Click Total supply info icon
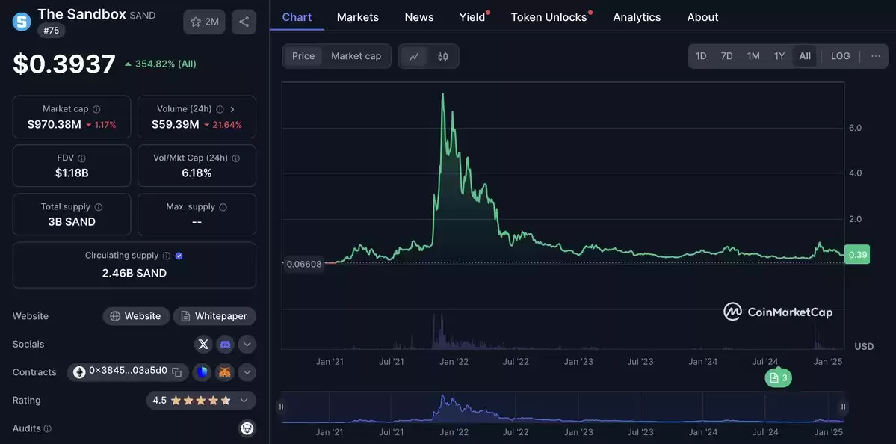 (x=99, y=207)
